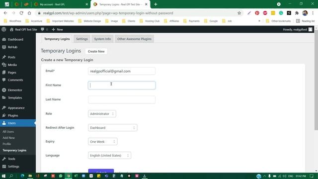Reload the page with refresh icon
The width and height of the screenshot is (318, 179).
click(x=21, y=13)
